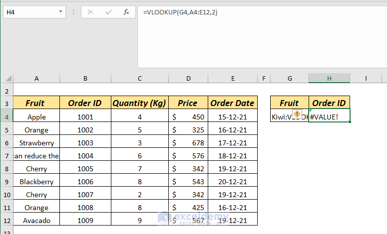Screen dimensions: 387x234
Task: Select column A header
Action: coord(36,79)
